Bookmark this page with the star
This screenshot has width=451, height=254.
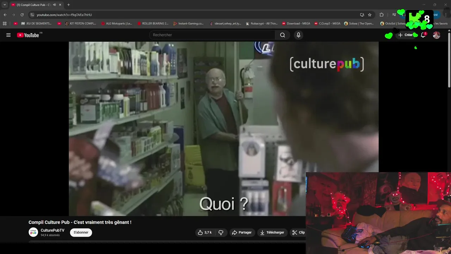pos(370,15)
